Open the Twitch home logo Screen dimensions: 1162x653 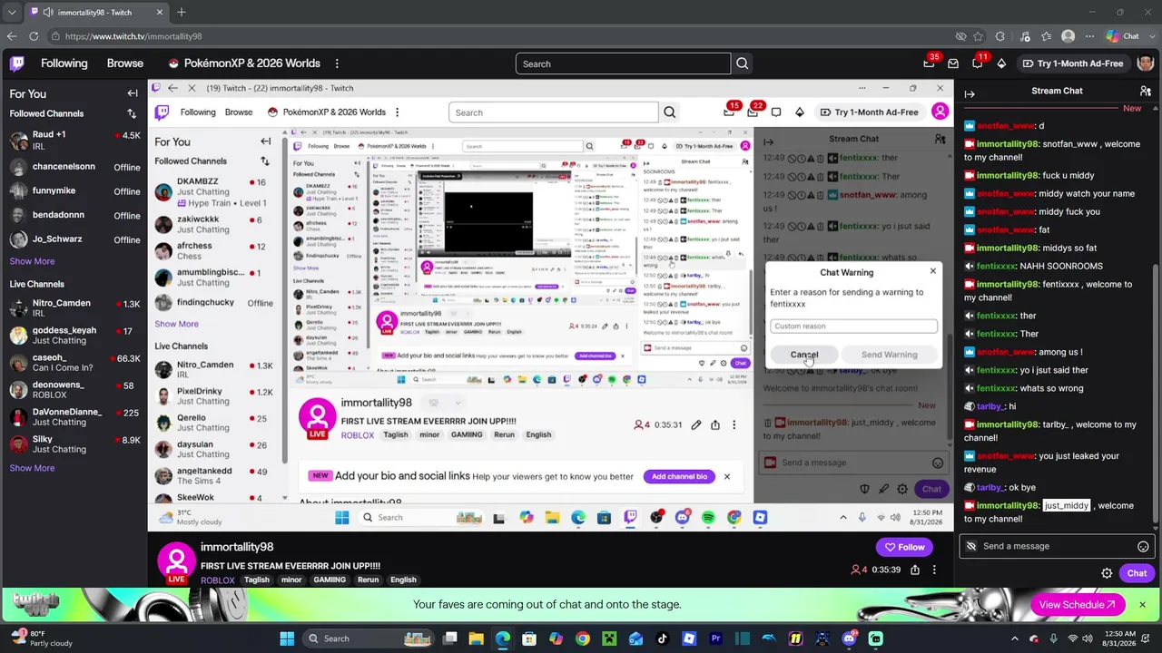click(17, 63)
